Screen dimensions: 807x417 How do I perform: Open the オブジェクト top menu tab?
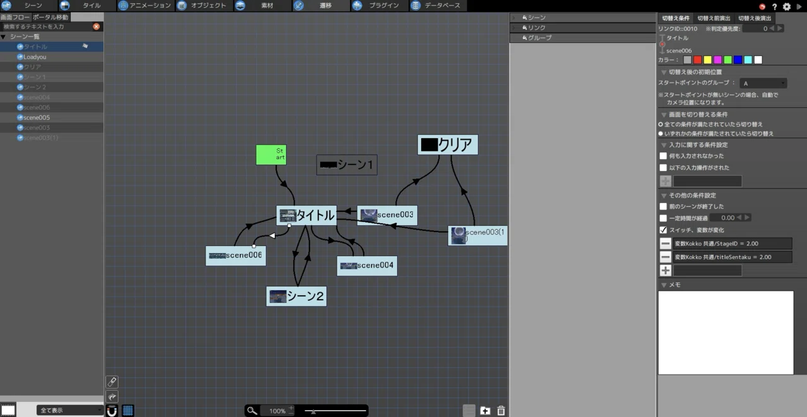[x=204, y=6]
